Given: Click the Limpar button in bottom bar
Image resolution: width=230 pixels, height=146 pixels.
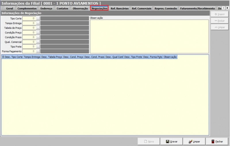Looking at the screenshot, I should tap(194, 141).
